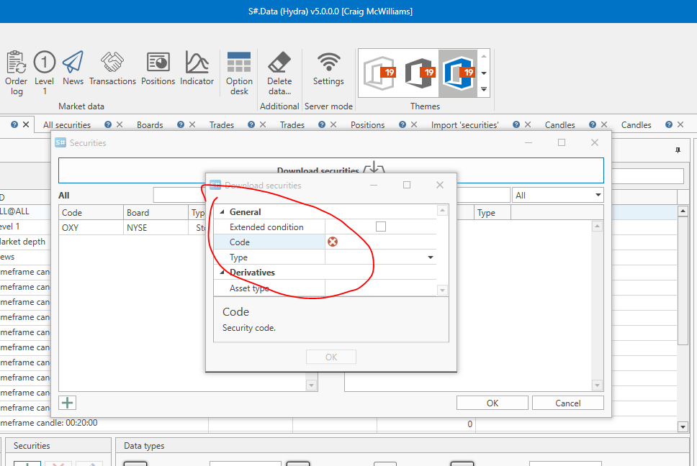Open the News panel
Viewport: 697px width, 466px height.
coord(73,68)
